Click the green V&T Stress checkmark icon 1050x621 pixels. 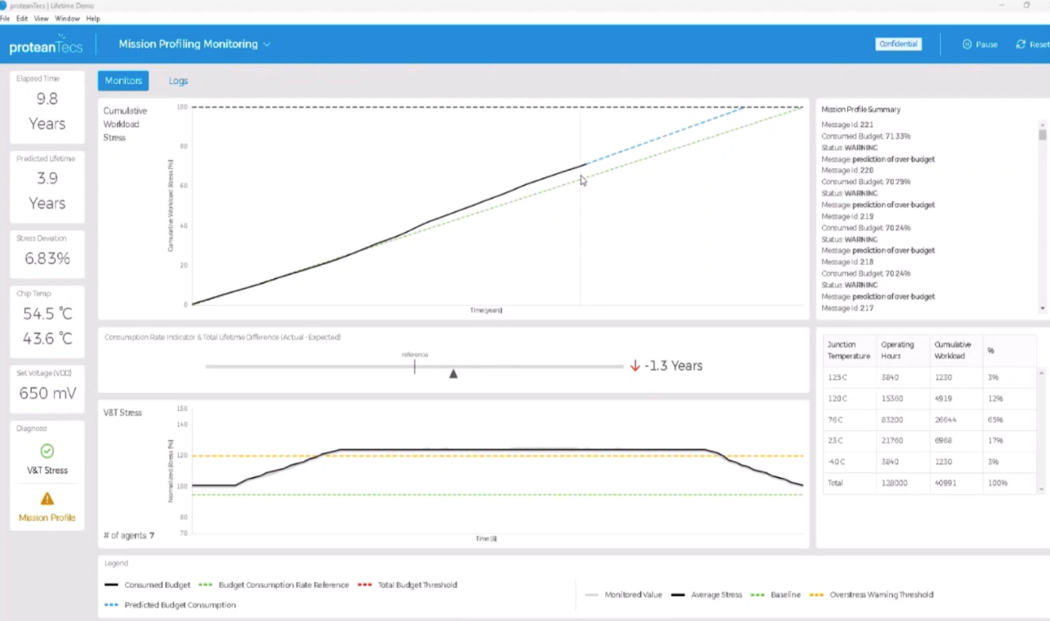47,451
